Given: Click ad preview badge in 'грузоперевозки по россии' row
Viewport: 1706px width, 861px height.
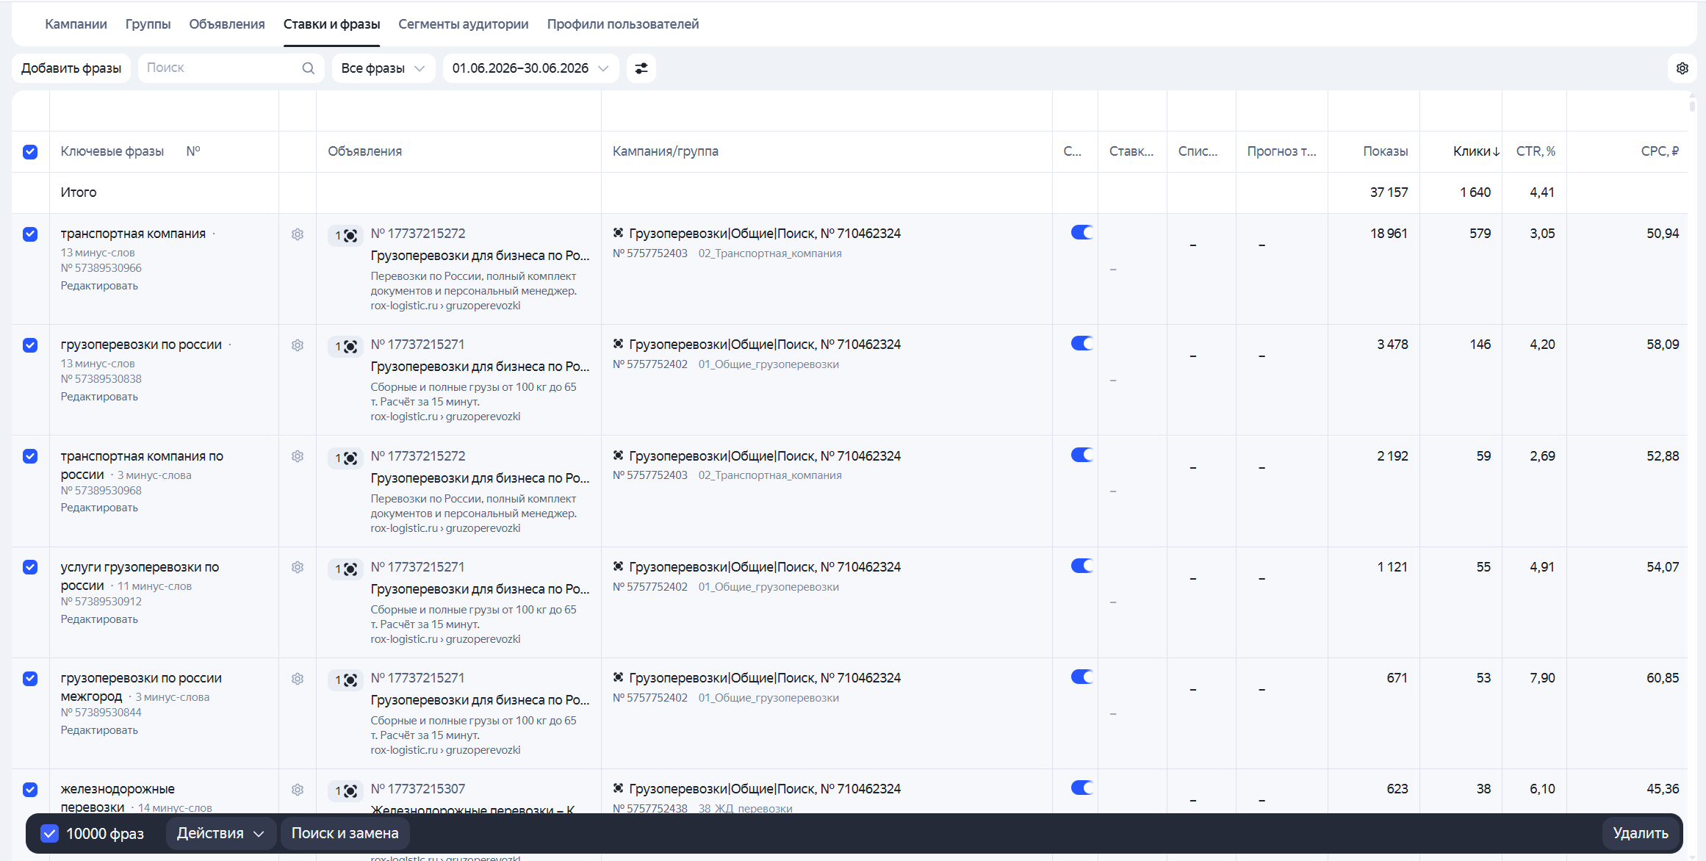Looking at the screenshot, I should pos(345,347).
